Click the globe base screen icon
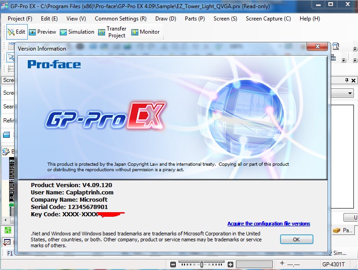The height and width of the screenshot is (270, 358). coord(6,151)
